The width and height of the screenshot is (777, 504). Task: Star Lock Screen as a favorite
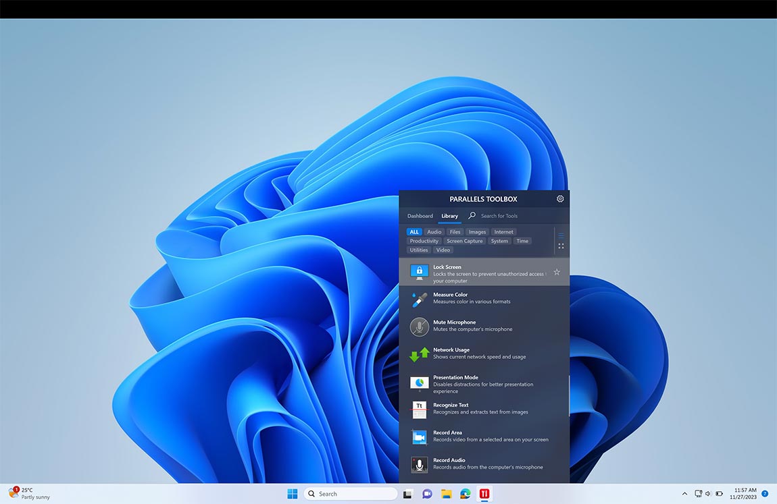point(557,272)
